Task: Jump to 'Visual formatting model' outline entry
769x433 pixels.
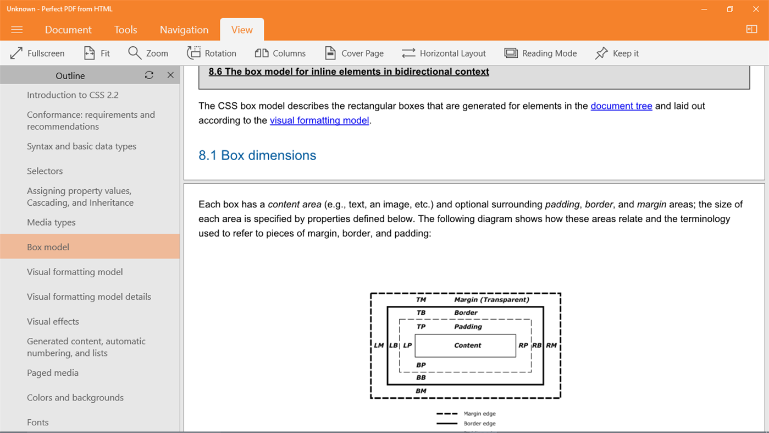Action: point(75,271)
